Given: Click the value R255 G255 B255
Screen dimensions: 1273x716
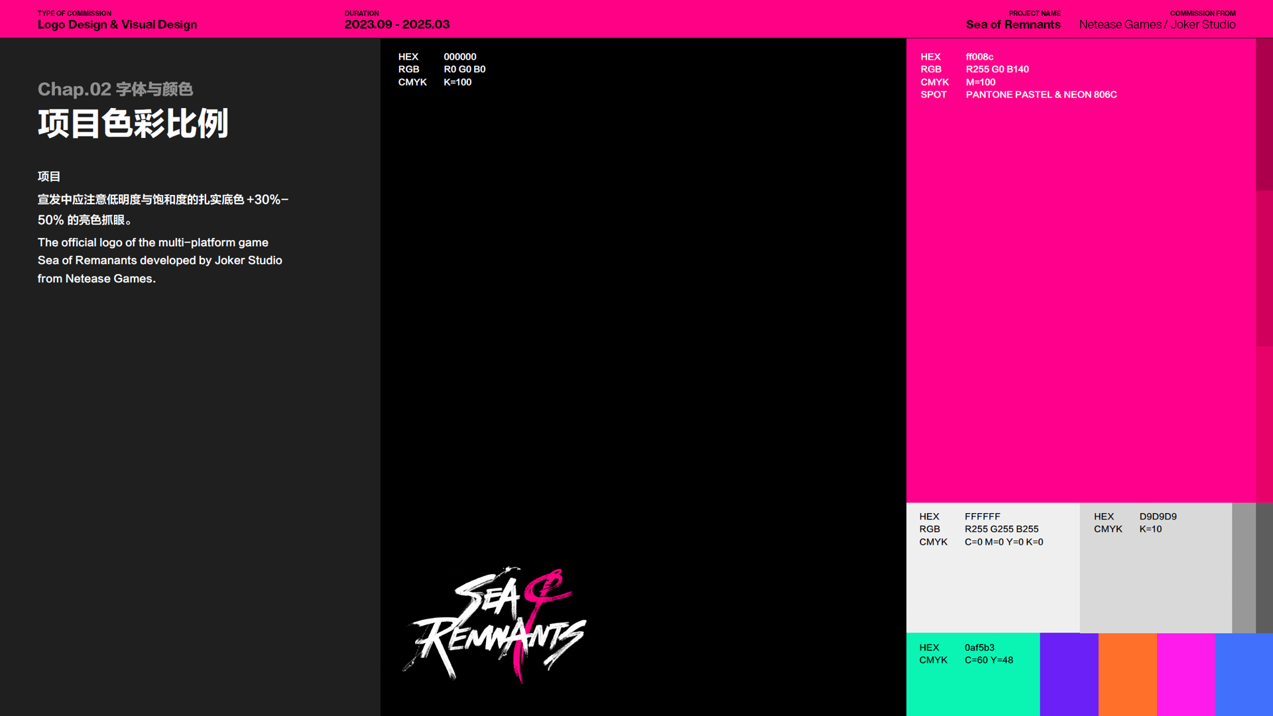Looking at the screenshot, I should [x=1002, y=529].
